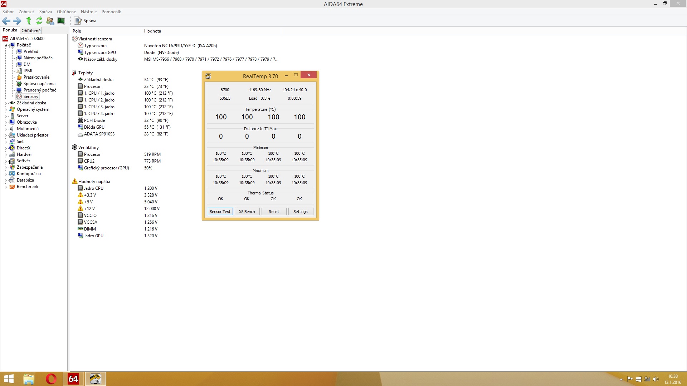Open Pretaktovanie flame icon item

click(x=19, y=77)
